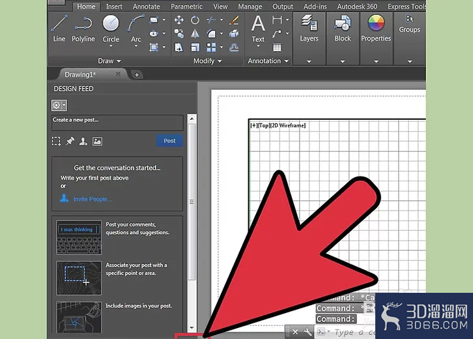Open the Text tool dropdown arrow
The image size is (473, 339).
[258, 46]
